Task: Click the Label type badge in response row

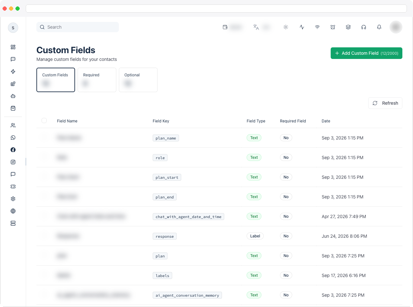Action: [255, 236]
